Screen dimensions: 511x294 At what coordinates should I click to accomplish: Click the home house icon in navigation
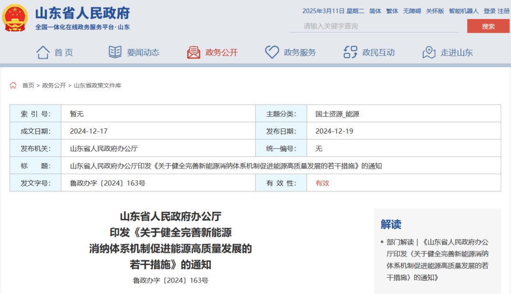pyautogui.click(x=42, y=52)
